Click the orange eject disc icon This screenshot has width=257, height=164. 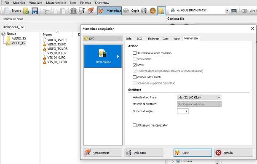click(153, 11)
